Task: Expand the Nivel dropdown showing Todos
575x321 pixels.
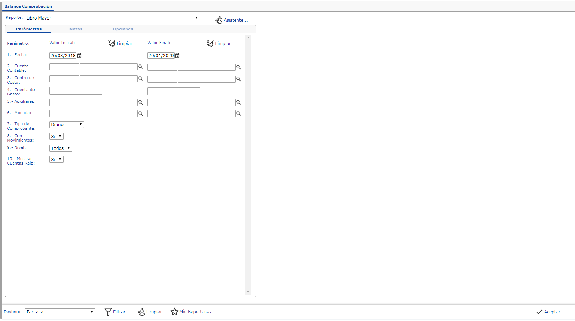Action: [61, 148]
